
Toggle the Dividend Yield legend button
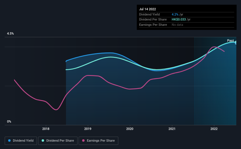[21, 141]
